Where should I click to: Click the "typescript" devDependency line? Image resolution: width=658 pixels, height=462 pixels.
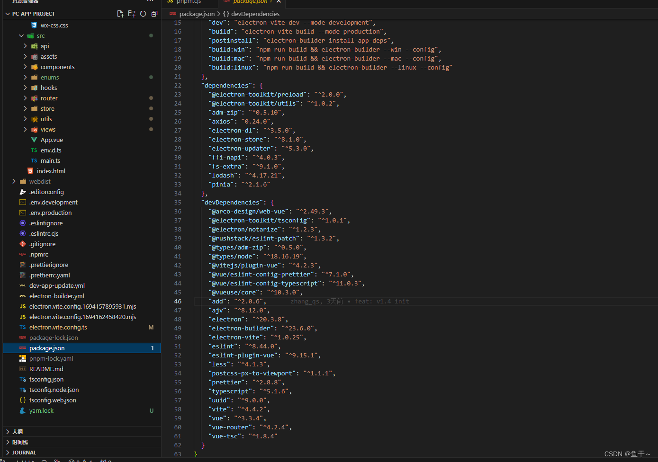(x=250, y=391)
